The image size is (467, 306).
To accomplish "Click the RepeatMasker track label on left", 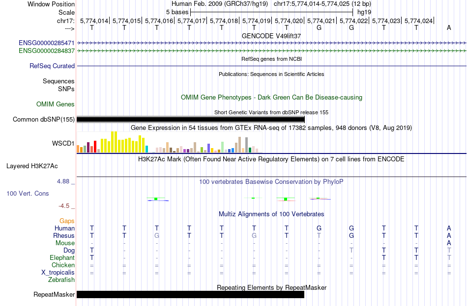I will pyautogui.click(x=54, y=295).
